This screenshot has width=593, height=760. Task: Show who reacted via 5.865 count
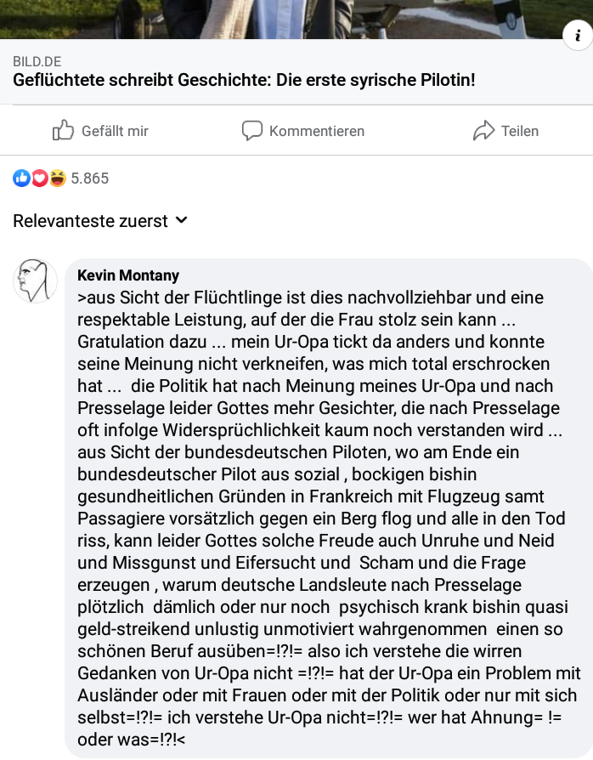point(90,179)
